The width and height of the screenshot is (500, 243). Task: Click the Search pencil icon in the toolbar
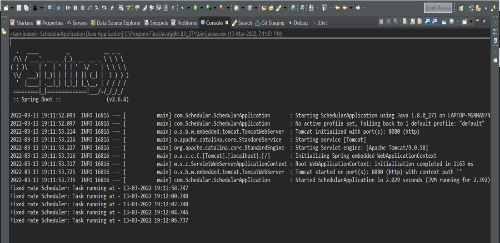pos(278,8)
